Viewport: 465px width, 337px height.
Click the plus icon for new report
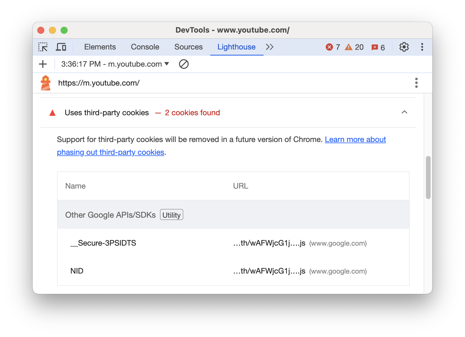pos(43,64)
